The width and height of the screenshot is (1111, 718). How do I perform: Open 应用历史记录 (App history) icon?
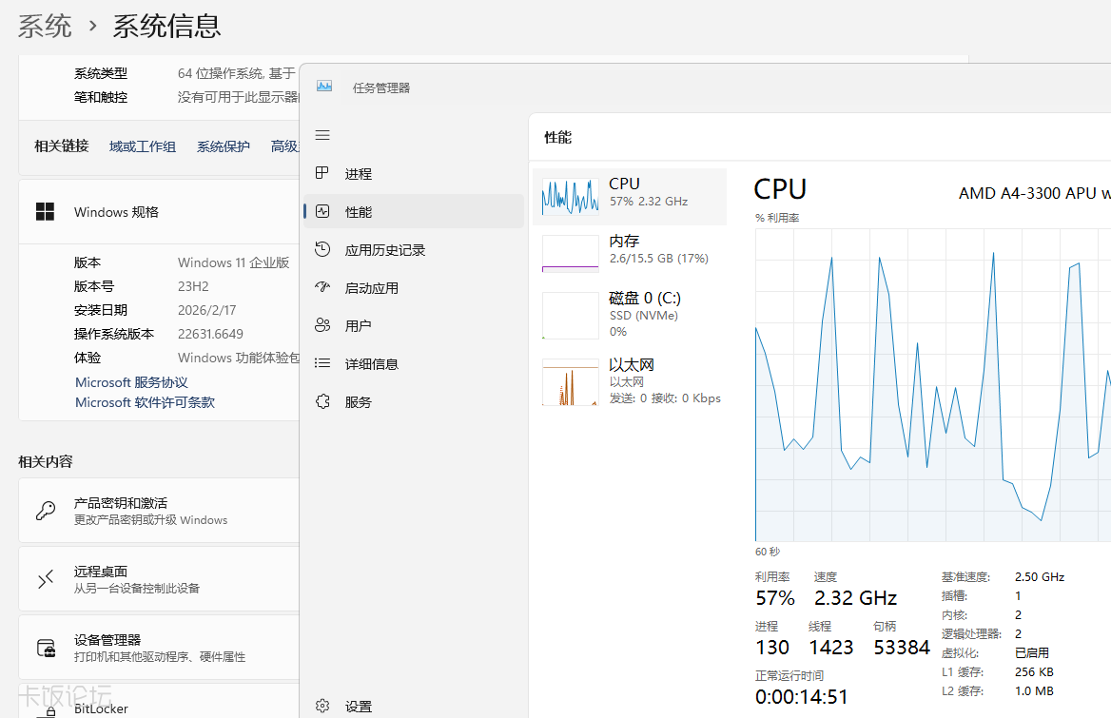tap(322, 249)
